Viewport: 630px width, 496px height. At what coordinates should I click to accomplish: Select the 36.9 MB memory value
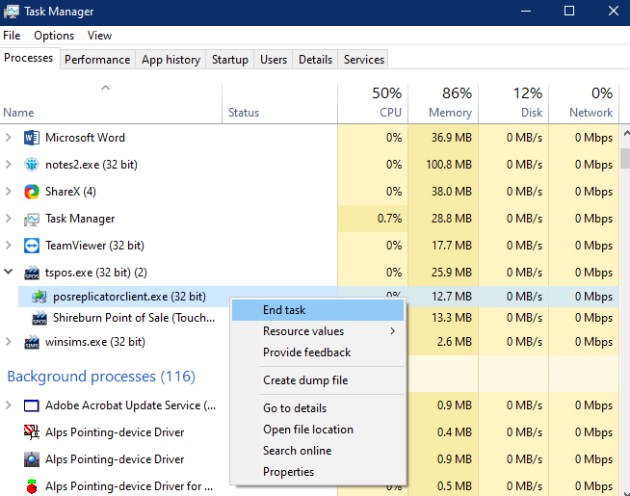(x=452, y=138)
